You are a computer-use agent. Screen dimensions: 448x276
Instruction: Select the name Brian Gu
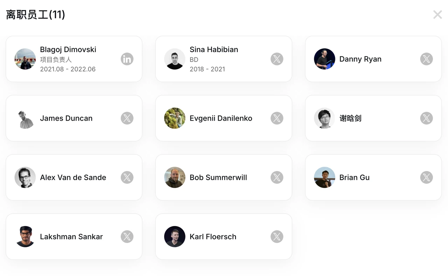(x=354, y=177)
